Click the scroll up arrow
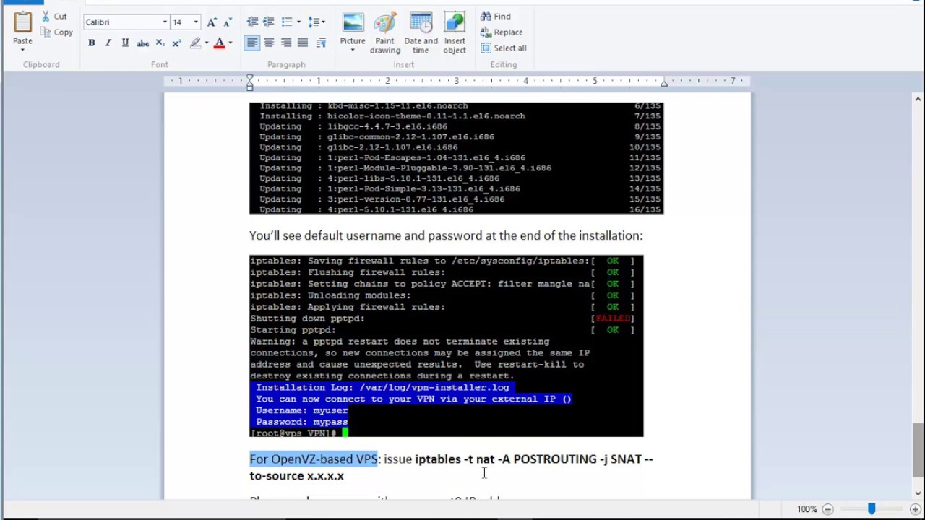925x520 pixels. [918, 100]
